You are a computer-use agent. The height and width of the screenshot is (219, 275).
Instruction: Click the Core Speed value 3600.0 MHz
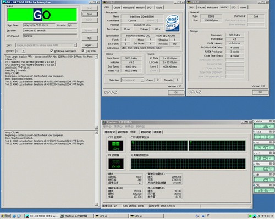(131, 58)
